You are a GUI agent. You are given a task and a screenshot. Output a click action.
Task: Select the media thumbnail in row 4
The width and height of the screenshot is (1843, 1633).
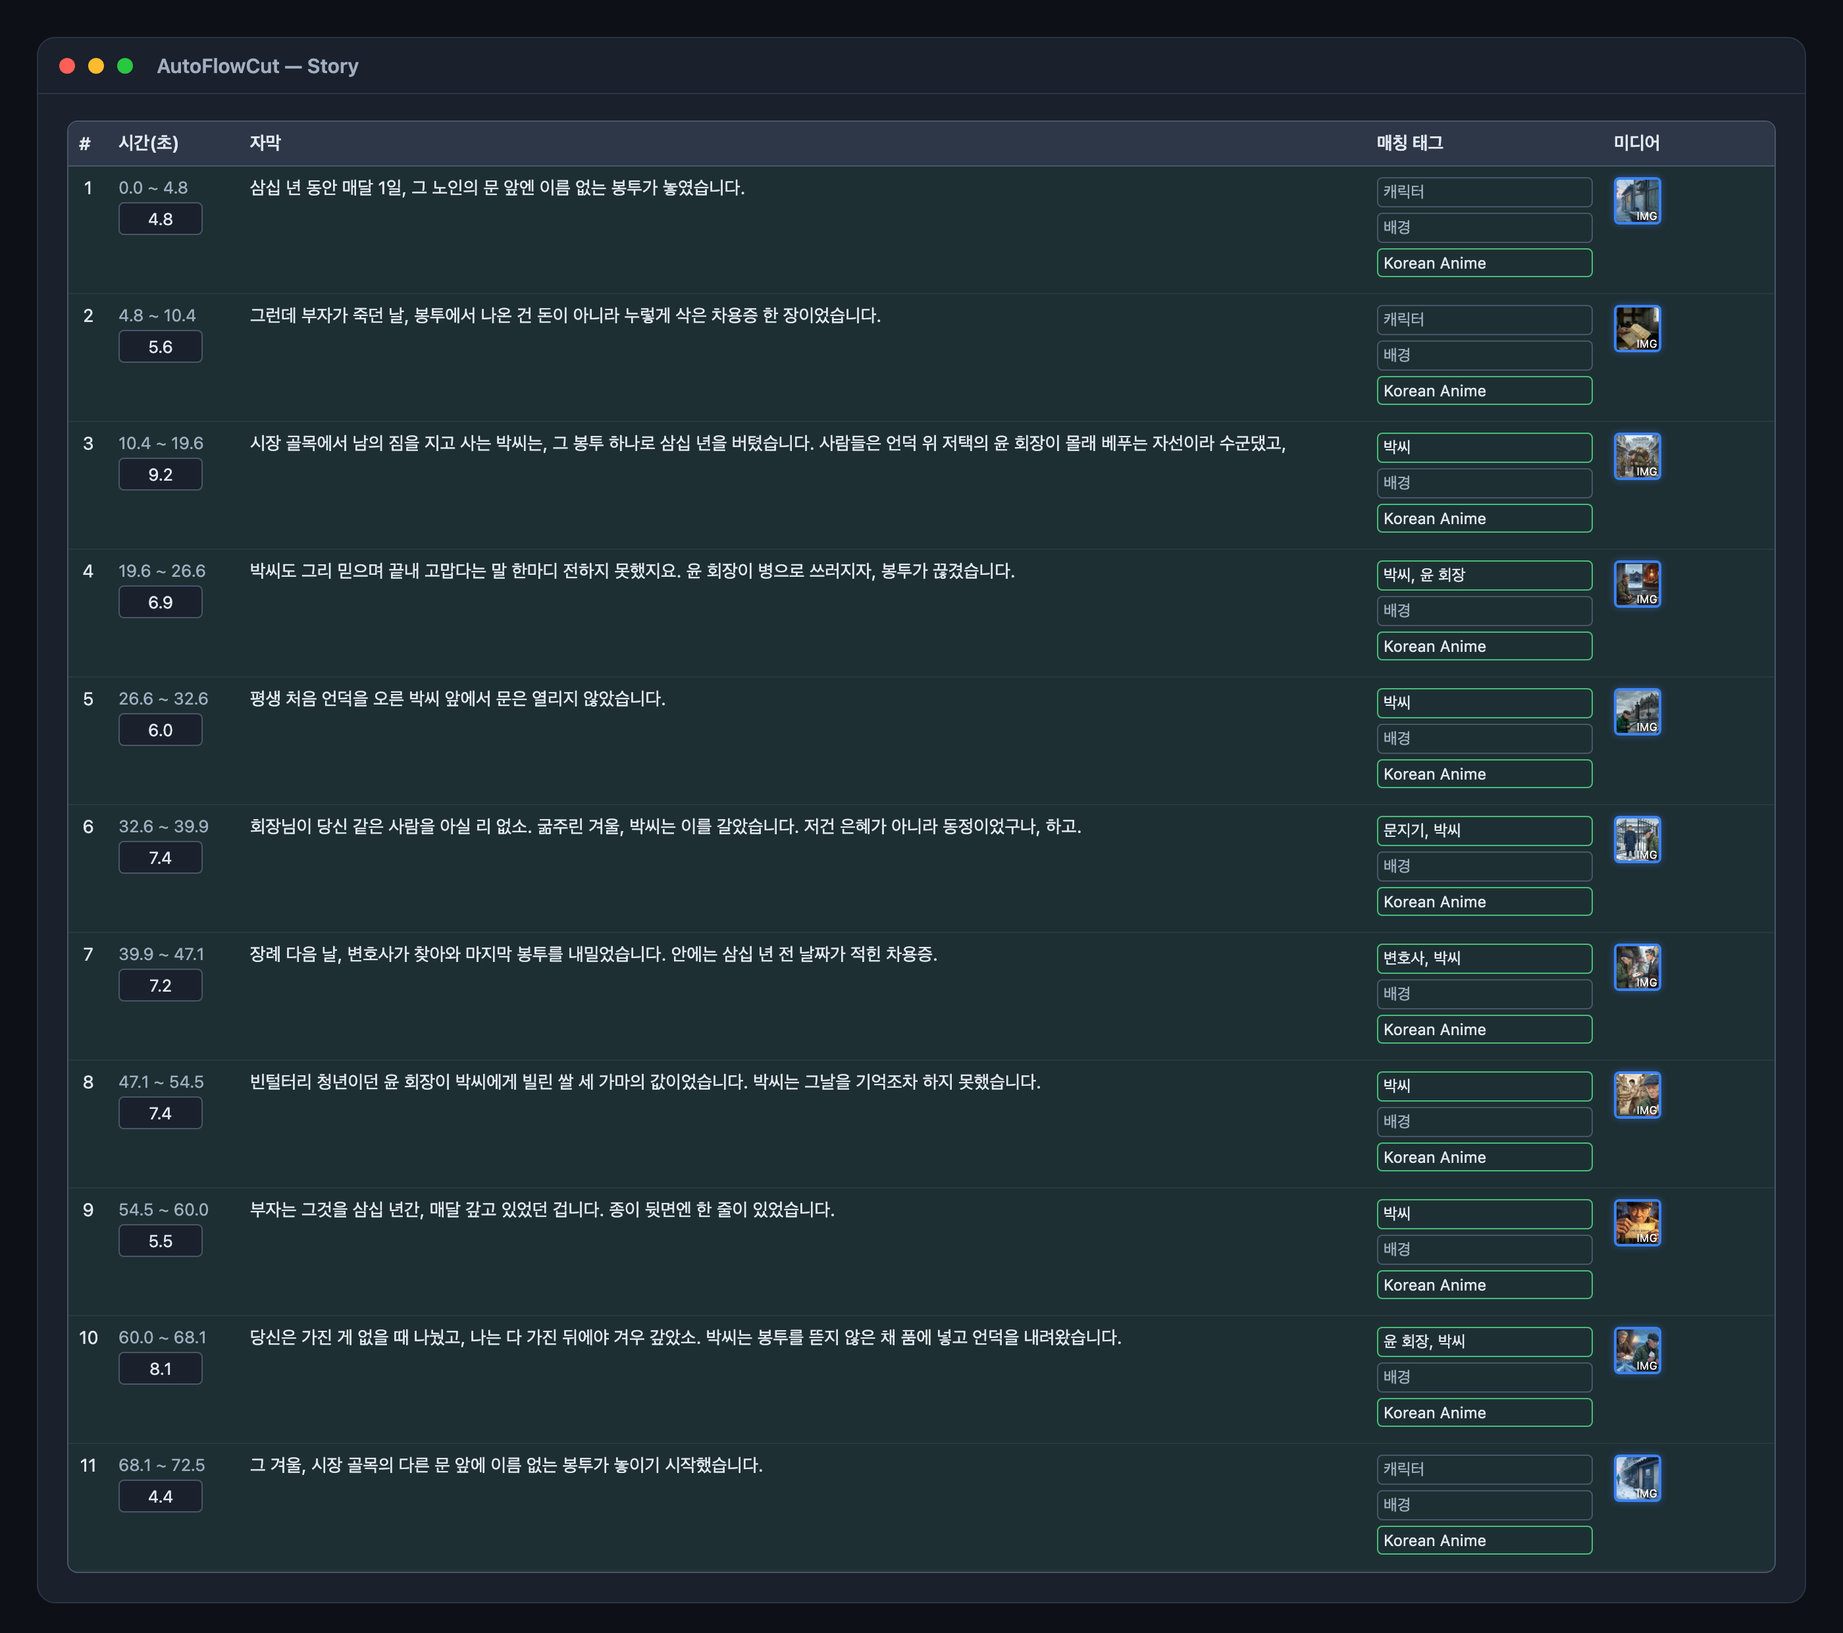tap(1636, 583)
